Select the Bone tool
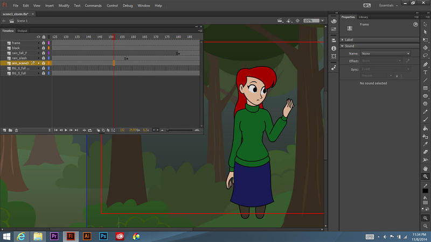The height and width of the screenshot is (242, 431). point(425,160)
